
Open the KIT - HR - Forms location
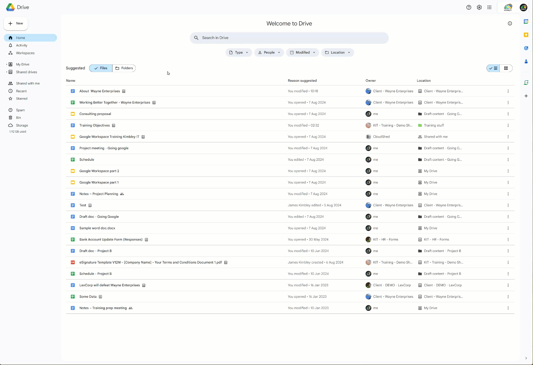point(433,239)
